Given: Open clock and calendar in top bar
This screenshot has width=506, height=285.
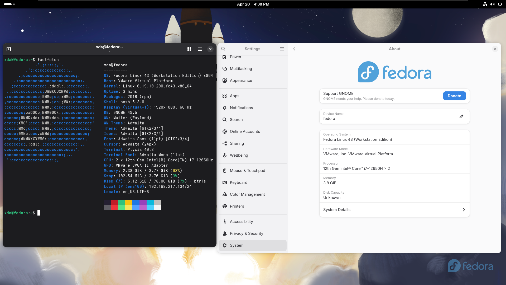Looking at the screenshot, I should coord(253,4).
